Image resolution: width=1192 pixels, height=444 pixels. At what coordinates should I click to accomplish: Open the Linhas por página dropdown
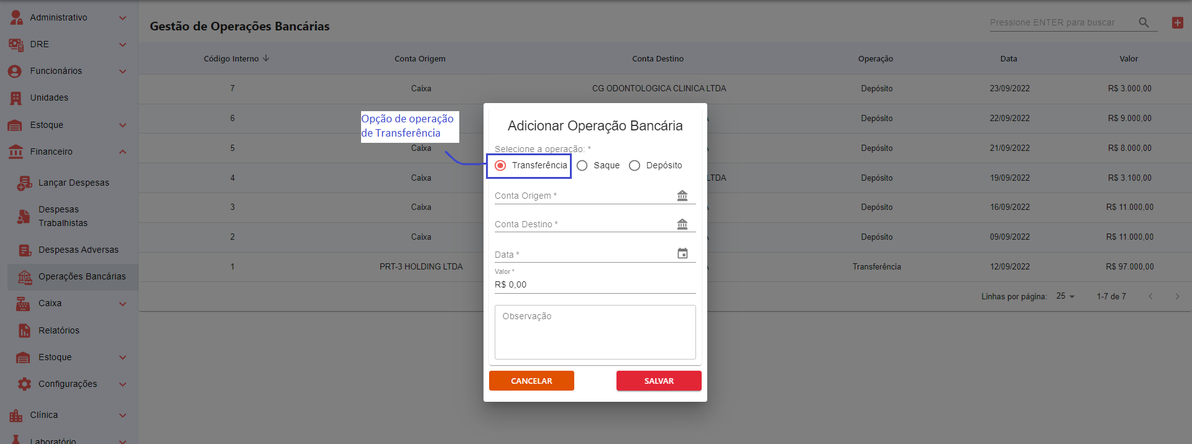click(1065, 296)
